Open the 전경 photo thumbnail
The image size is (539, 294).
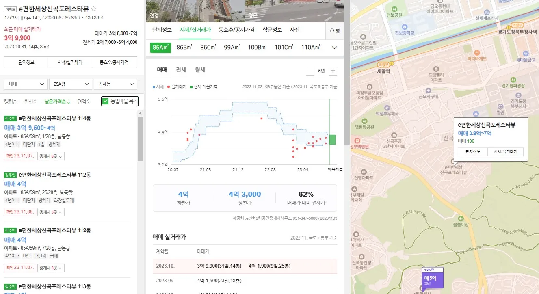[195, 11]
